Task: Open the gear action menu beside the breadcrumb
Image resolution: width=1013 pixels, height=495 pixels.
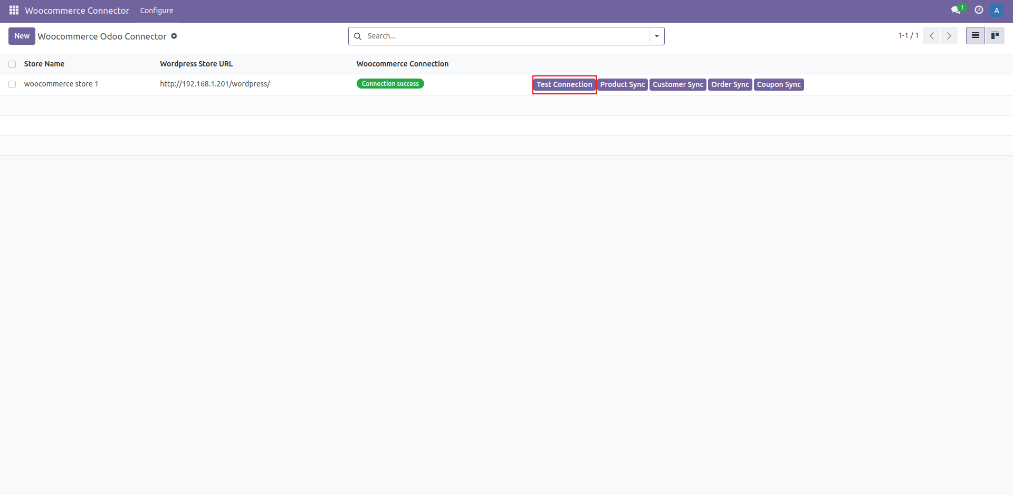Action: (174, 36)
